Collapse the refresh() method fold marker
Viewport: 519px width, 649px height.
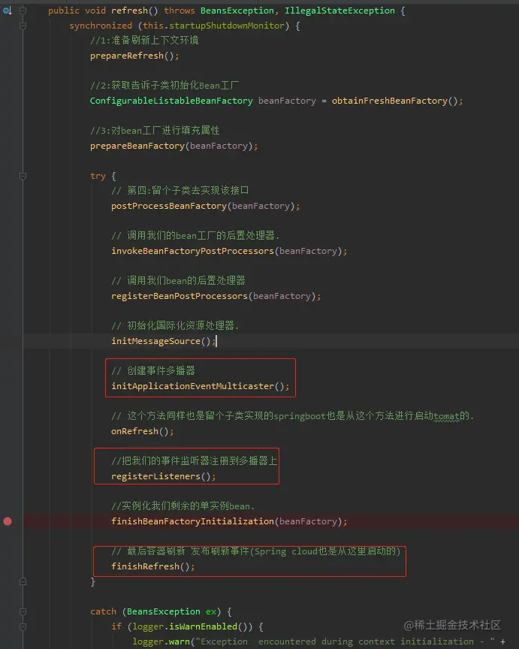23,11
